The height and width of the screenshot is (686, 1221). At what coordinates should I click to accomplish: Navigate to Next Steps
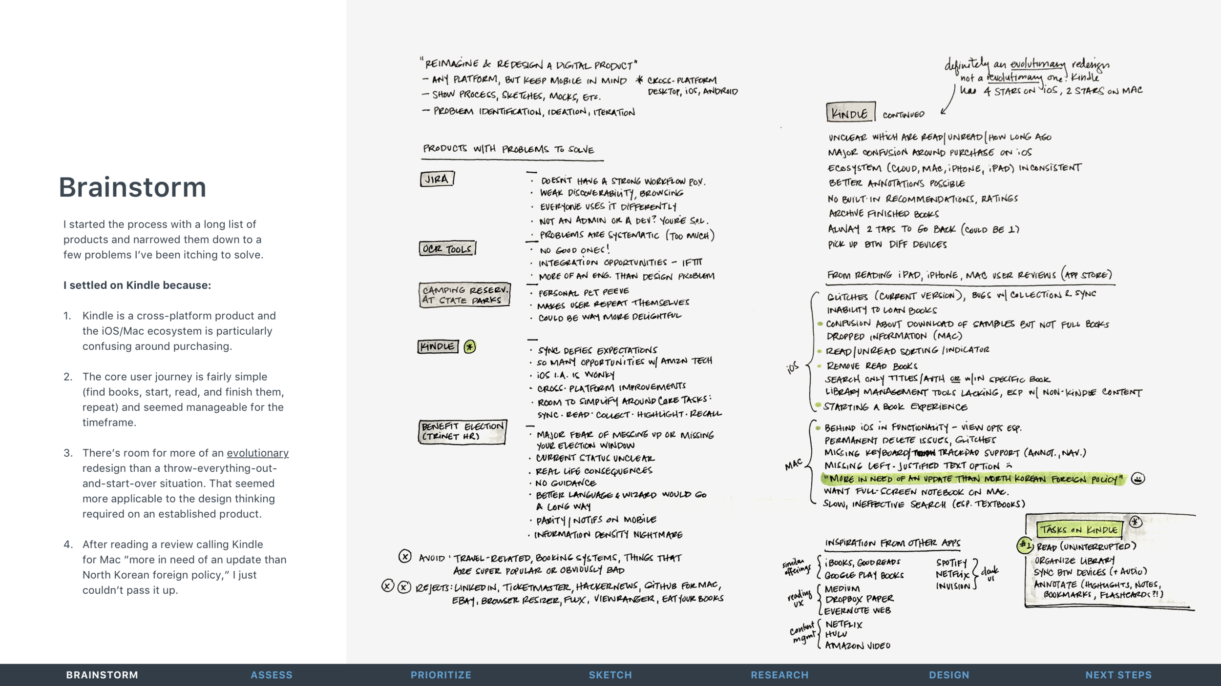[1118, 675]
